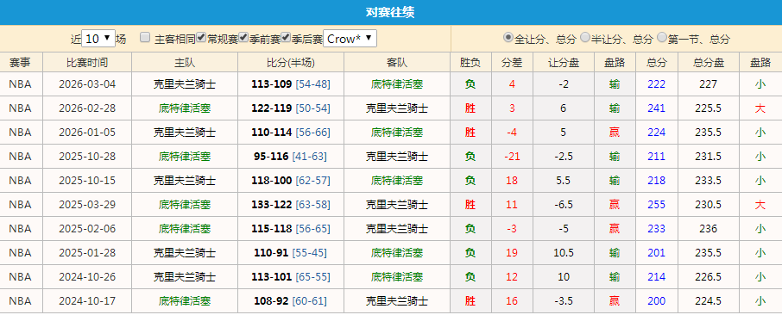Click the 主队 column header

(185, 63)
